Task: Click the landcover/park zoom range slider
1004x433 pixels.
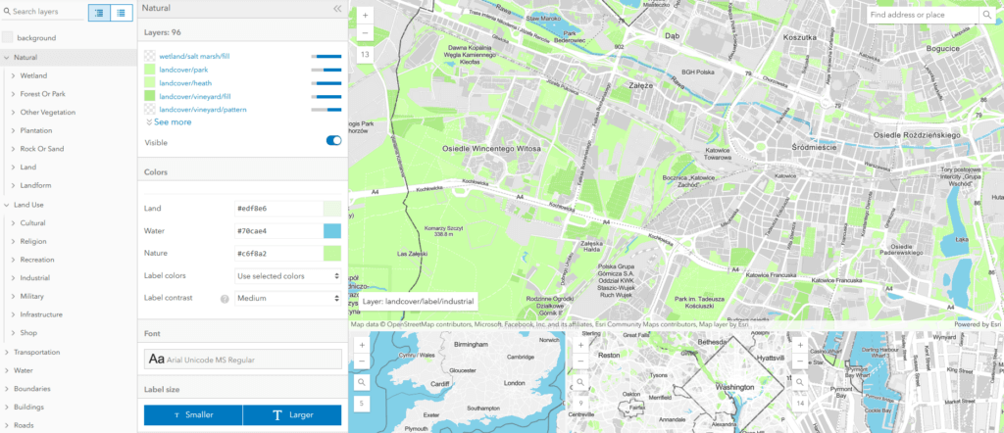Action: coord(326,70)
